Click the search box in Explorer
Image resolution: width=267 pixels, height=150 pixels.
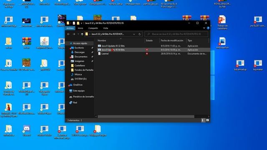click(176, 34)
